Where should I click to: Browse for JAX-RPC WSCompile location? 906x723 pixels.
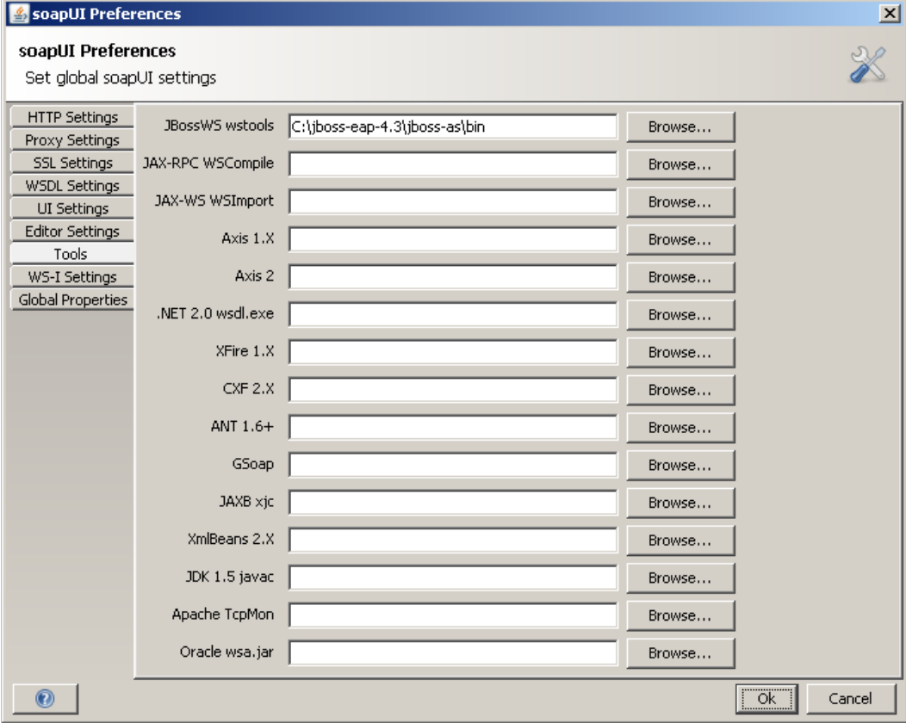(x=680, y=164)
